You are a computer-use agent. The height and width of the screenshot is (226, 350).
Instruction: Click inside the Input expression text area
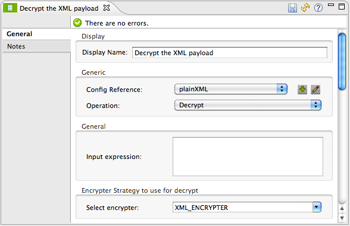click(x=248, y=157)
